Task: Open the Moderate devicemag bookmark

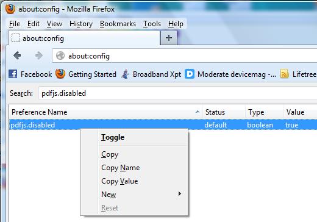Action: coord(230,74)
